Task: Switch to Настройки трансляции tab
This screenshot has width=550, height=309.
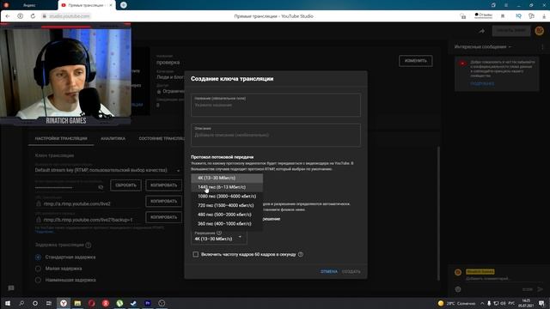Action: click(x=61, y=139)
